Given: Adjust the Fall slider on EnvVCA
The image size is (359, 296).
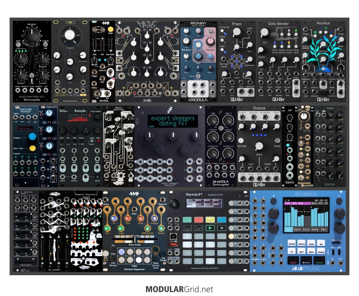Looking at the screenshot, I should coord(102,44).
